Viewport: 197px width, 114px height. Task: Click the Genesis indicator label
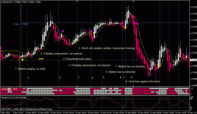9,89
